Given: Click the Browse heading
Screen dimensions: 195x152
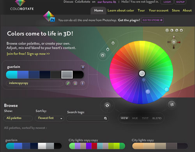Looking at the screenshot, I should coord(11,105).
